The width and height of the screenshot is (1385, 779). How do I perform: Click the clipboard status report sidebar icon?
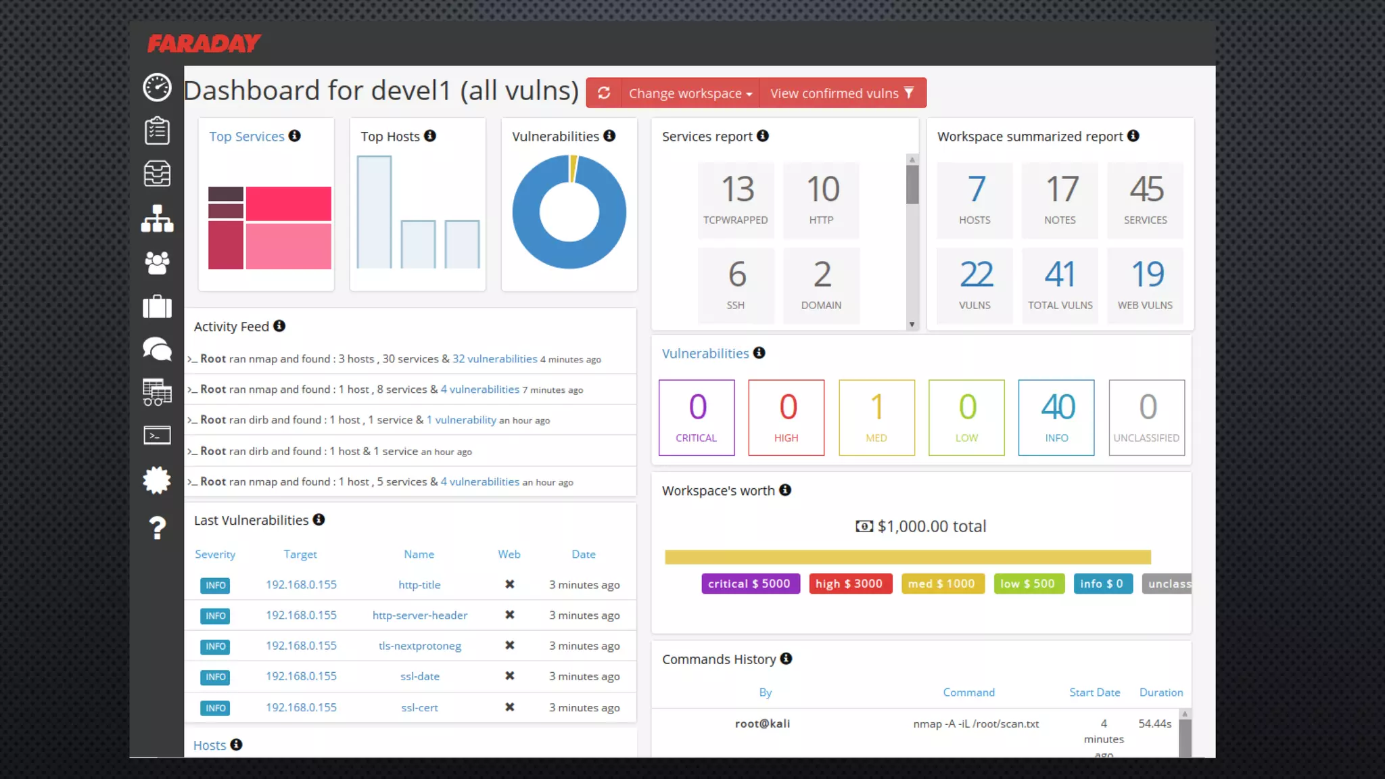(157, 131)
